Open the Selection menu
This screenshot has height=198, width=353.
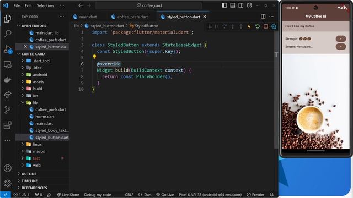click(x=45, y=5)
